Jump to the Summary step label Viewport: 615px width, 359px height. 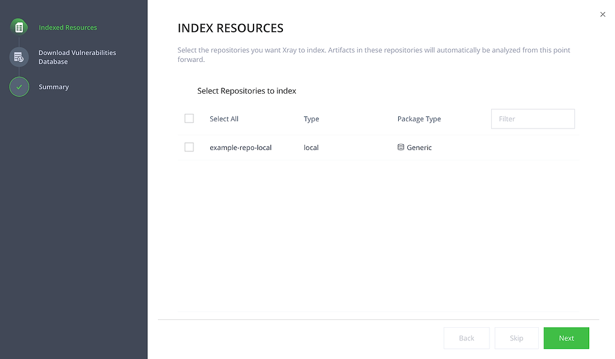(x=53, y=87)
